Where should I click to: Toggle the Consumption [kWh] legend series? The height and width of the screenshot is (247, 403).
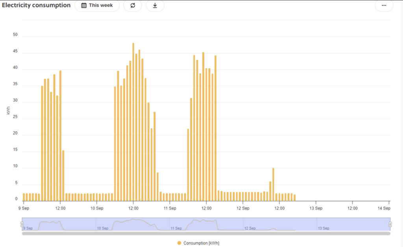click(x=198, y=243)
